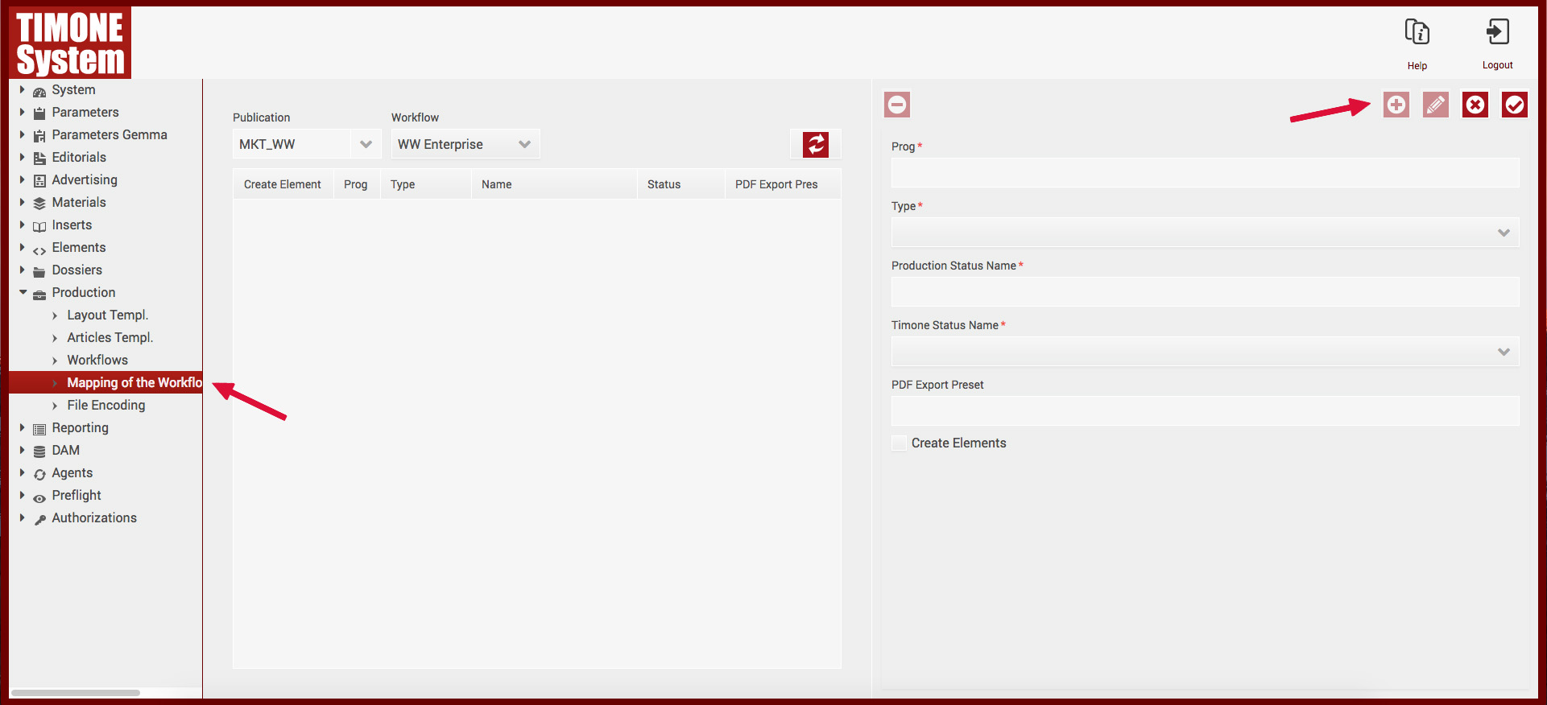Click the Name column header
The height and width of the screenshot is (705, 1547).
554,184
